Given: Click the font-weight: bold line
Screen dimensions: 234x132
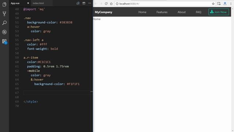Looking at the screenshot, I should click(42, 49).
